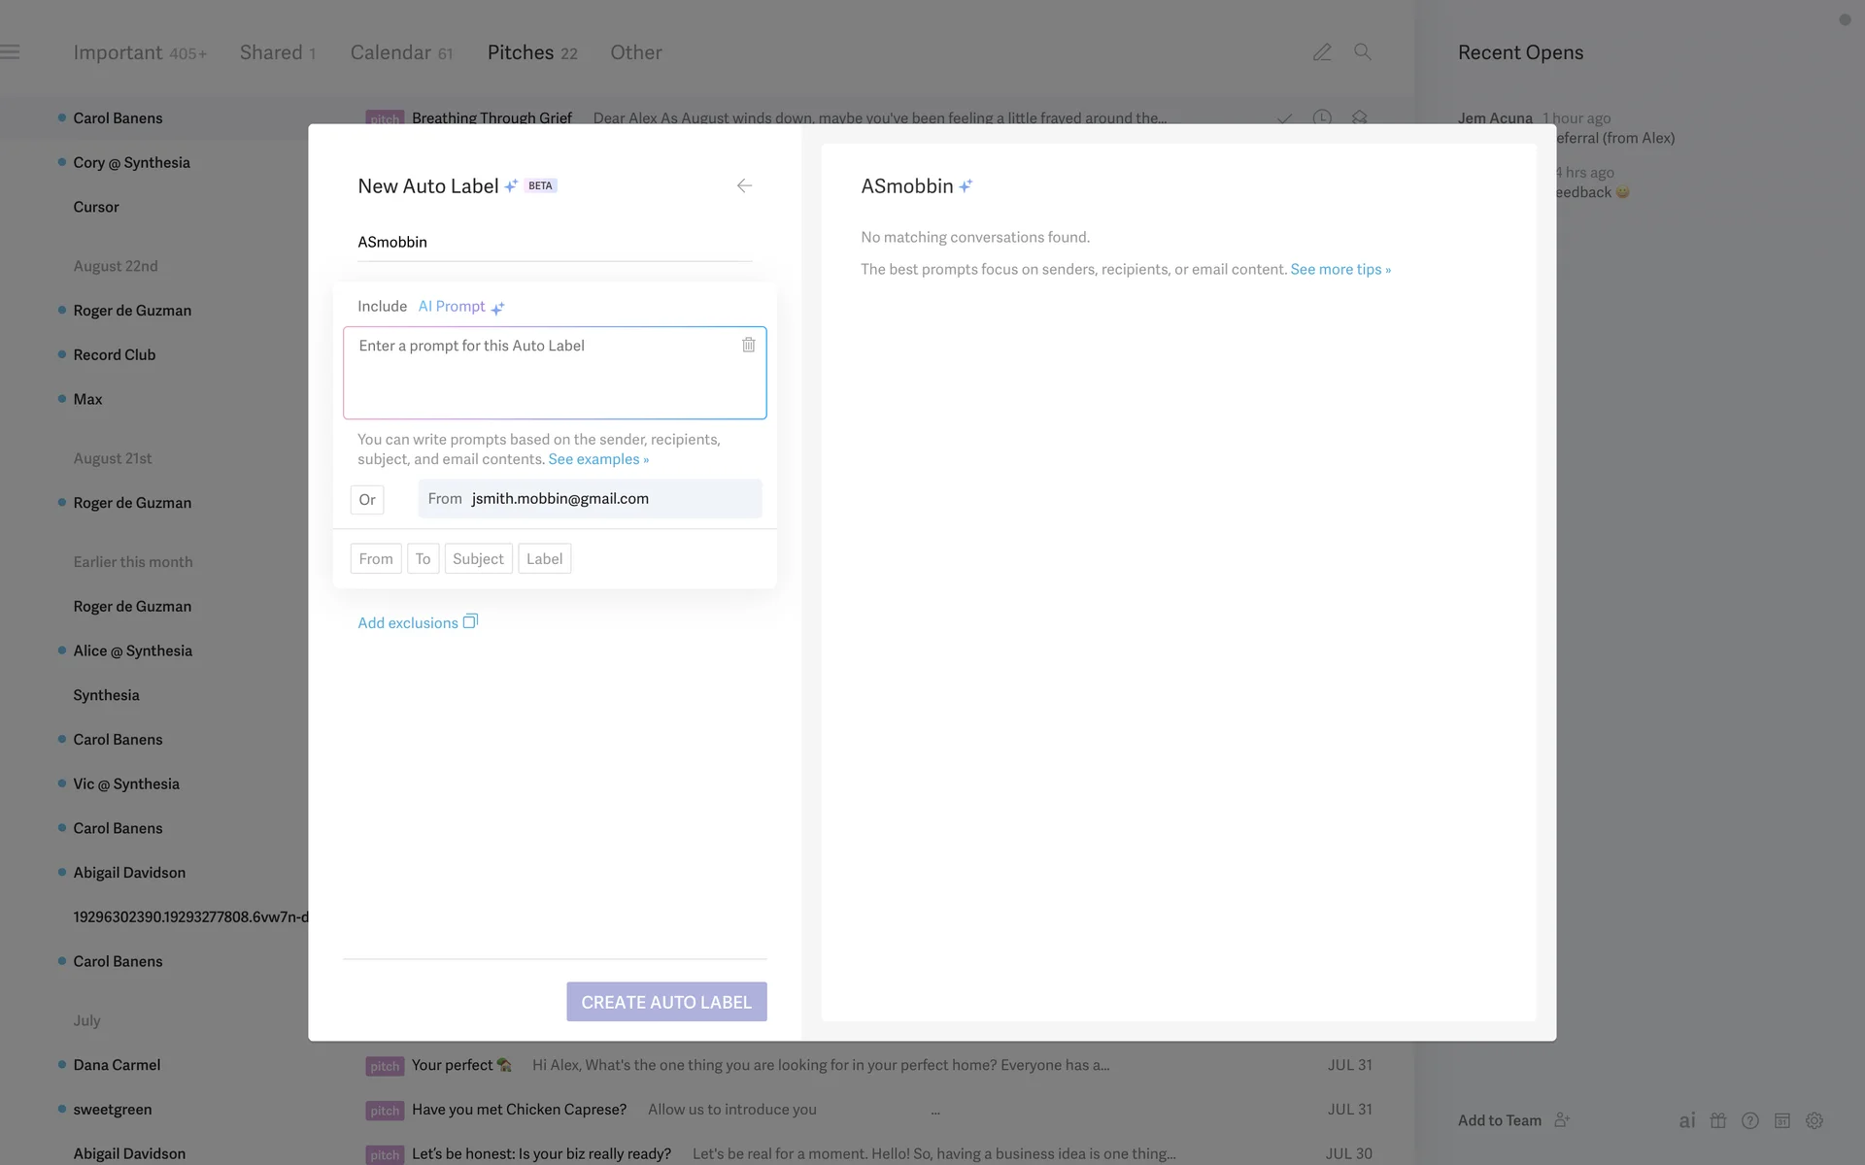
Task: Click the search magnifier icon
Action: 1363,52
